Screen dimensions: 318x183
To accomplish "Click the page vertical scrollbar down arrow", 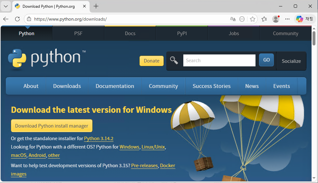I will click(x=314, y=178).
